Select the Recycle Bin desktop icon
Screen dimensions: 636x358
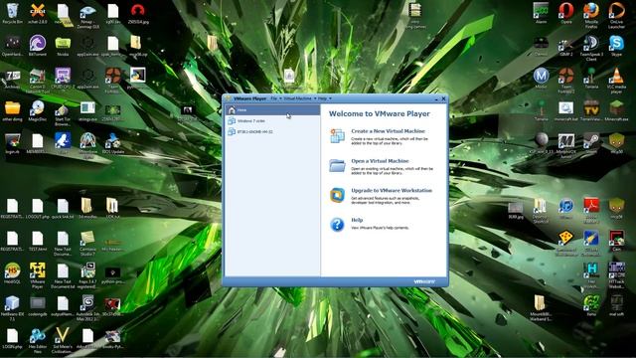point(13,13)
